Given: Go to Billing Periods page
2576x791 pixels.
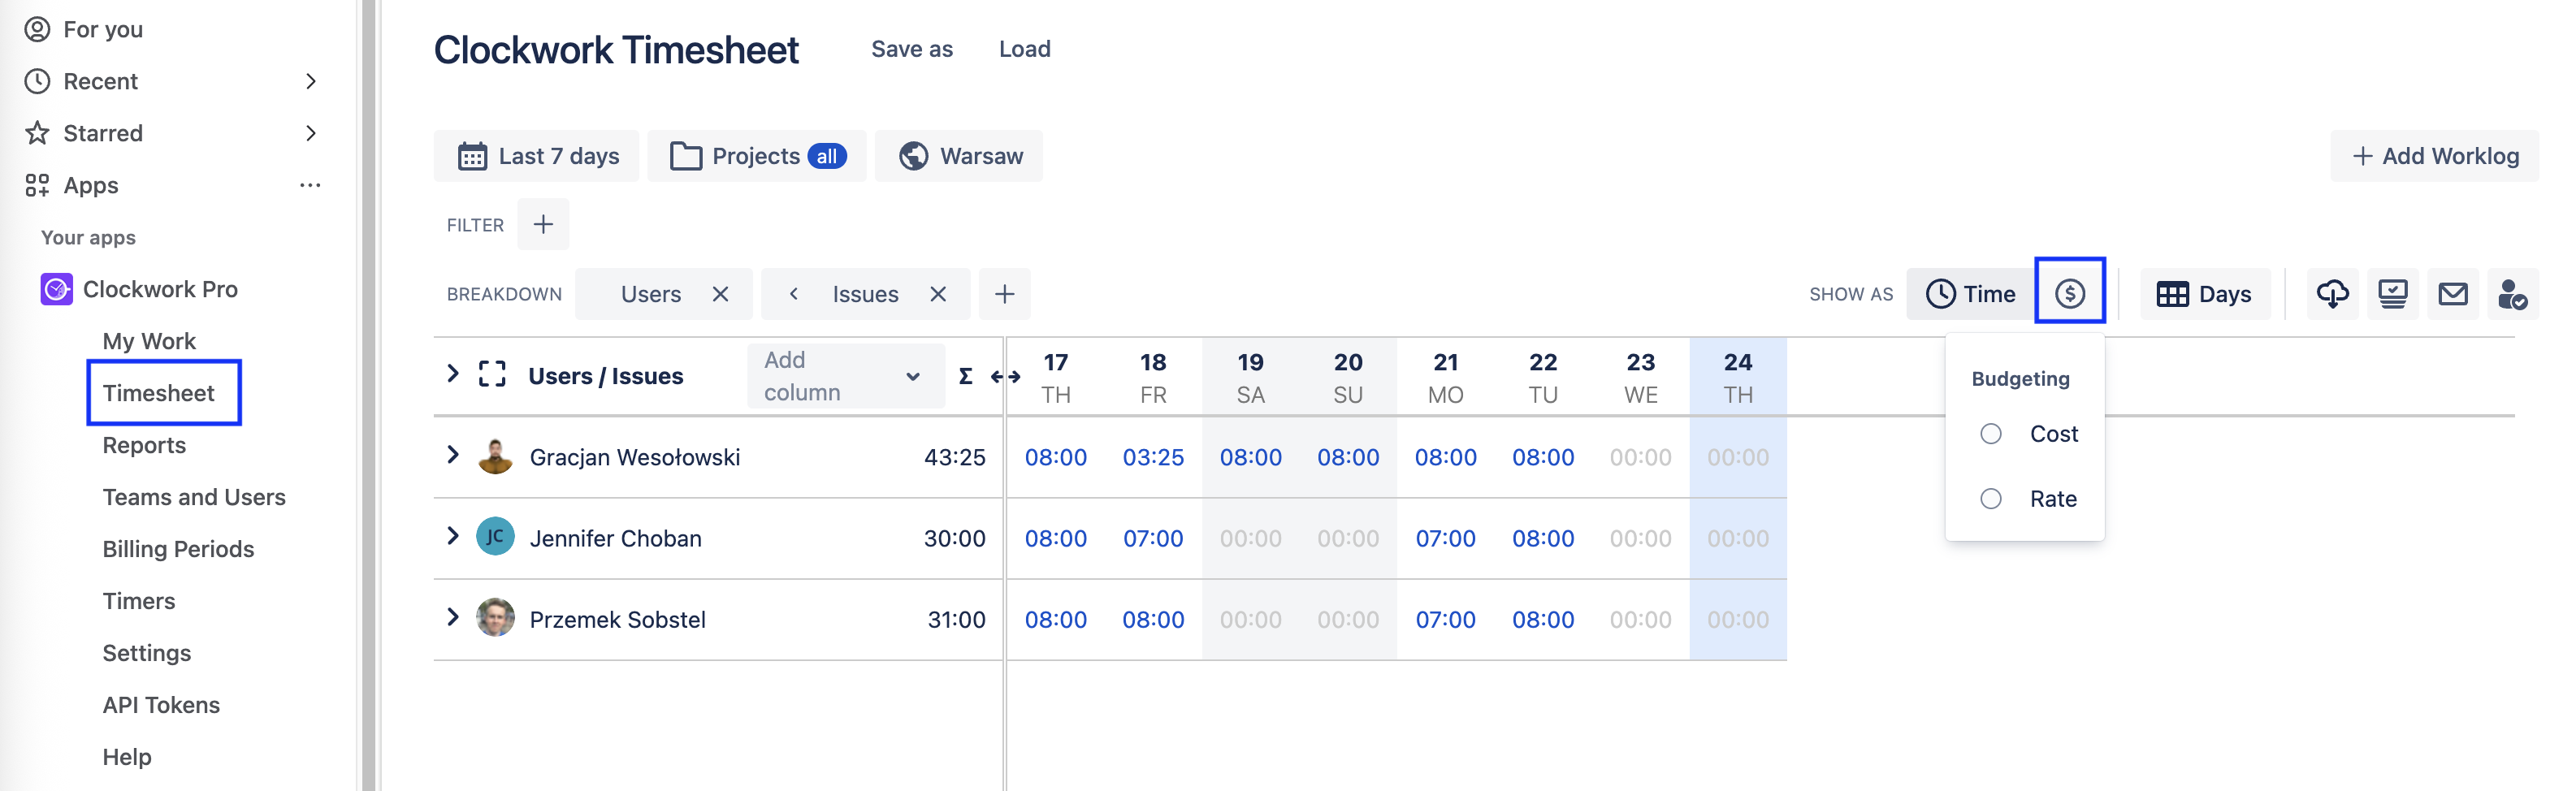Looking at the screenshot, I should tap(178, 549).
